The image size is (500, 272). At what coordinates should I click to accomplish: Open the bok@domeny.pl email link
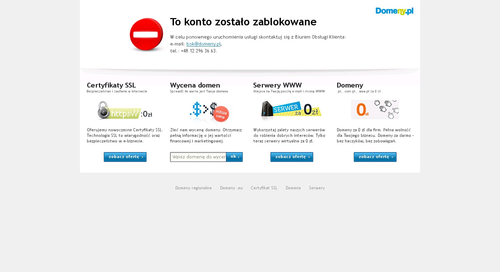tap(203, 44)
